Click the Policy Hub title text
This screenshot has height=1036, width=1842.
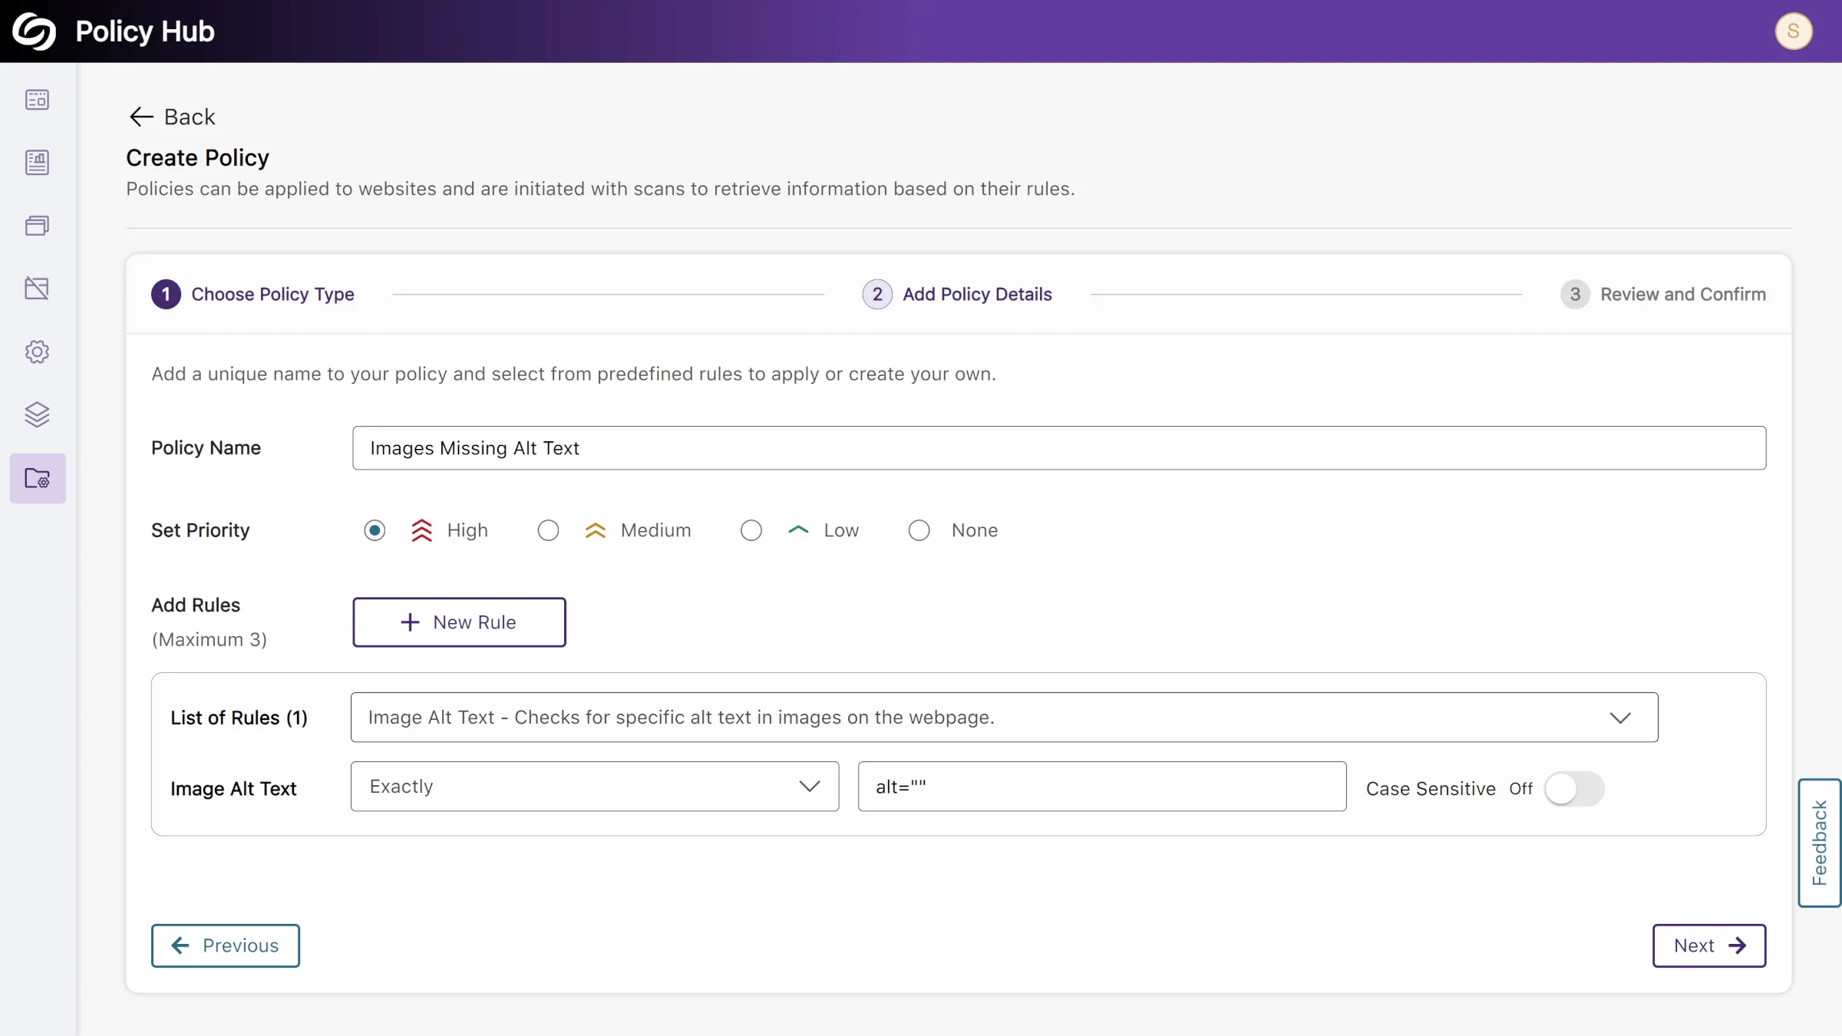click(145, 31)
